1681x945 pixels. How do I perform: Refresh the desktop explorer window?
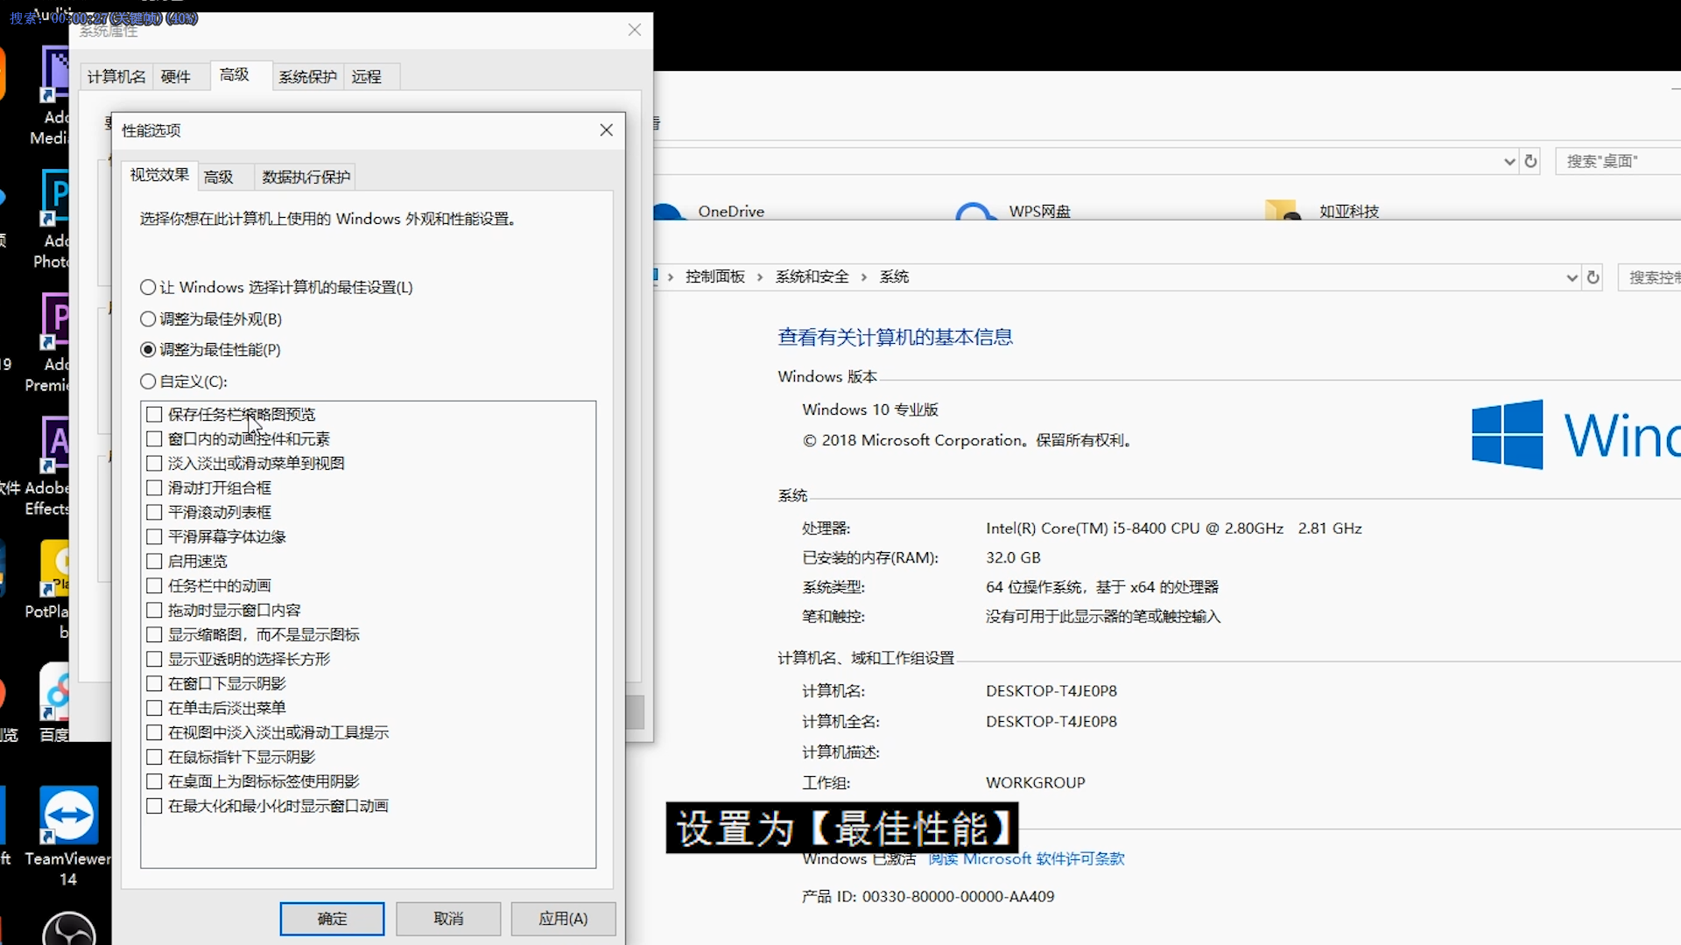tap(1530, 161)
